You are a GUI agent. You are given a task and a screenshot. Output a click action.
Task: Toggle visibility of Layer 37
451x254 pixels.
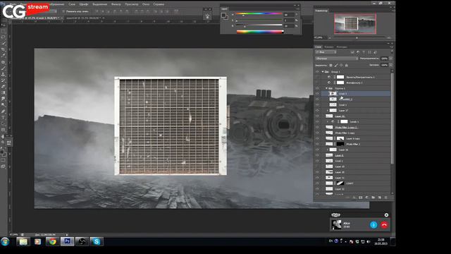tap(317, 110)
